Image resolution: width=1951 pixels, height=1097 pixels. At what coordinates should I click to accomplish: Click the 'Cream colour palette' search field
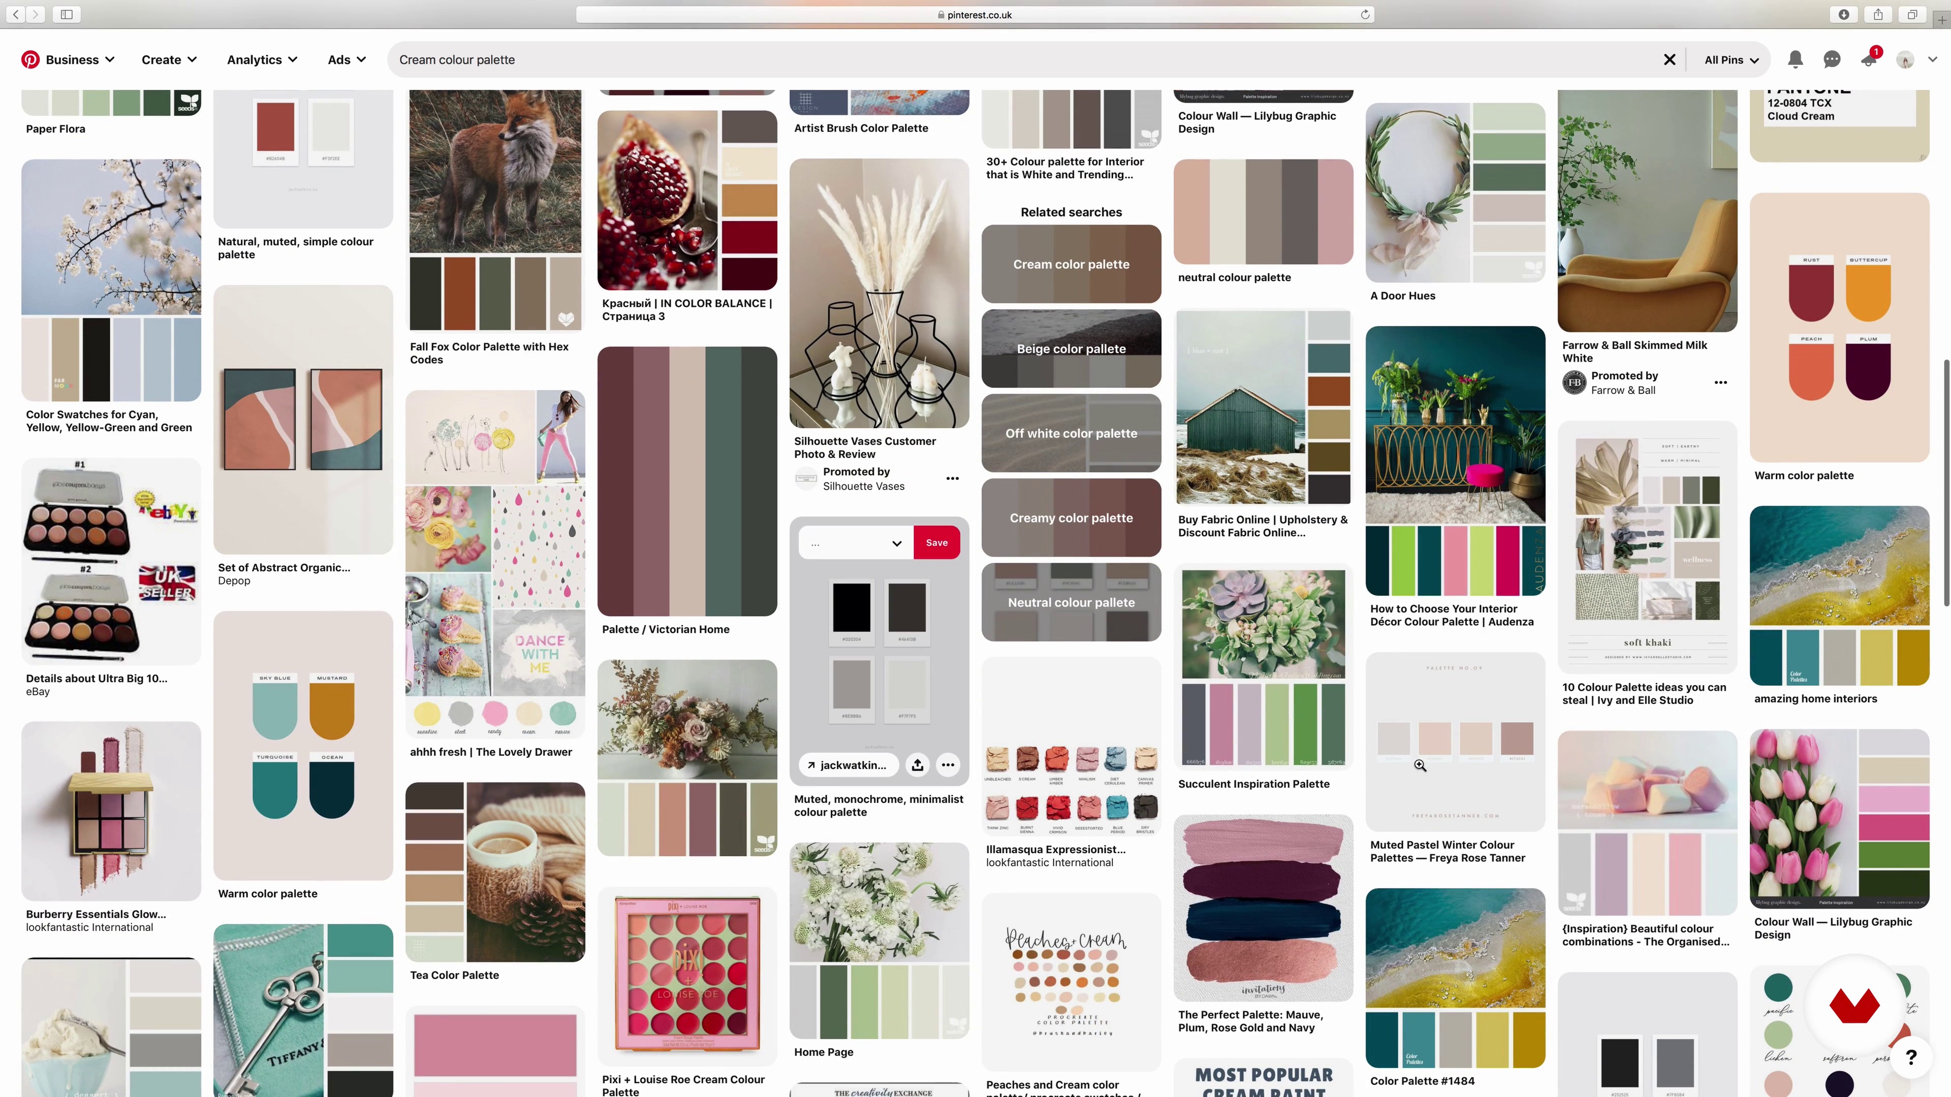[1022, 60]
